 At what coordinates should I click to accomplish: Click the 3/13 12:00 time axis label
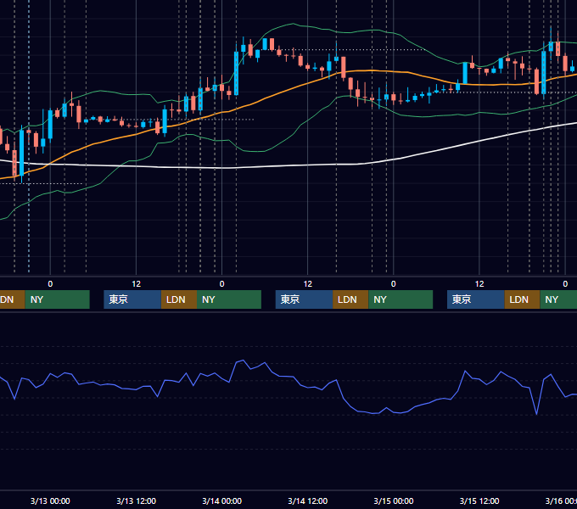(136, 501)
